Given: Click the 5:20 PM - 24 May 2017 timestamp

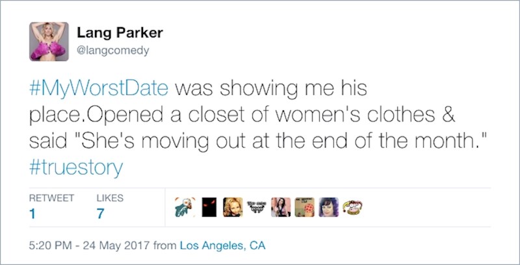Looking at the screenshot, I should [91, 246].
